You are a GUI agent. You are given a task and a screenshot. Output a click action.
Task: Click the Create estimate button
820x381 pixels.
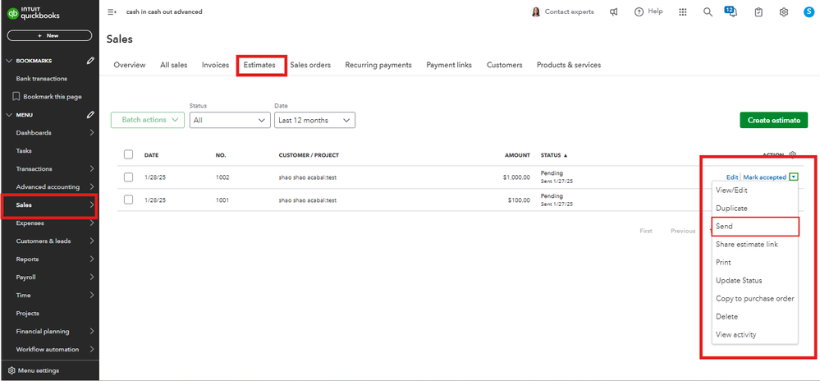pos(773,120)
